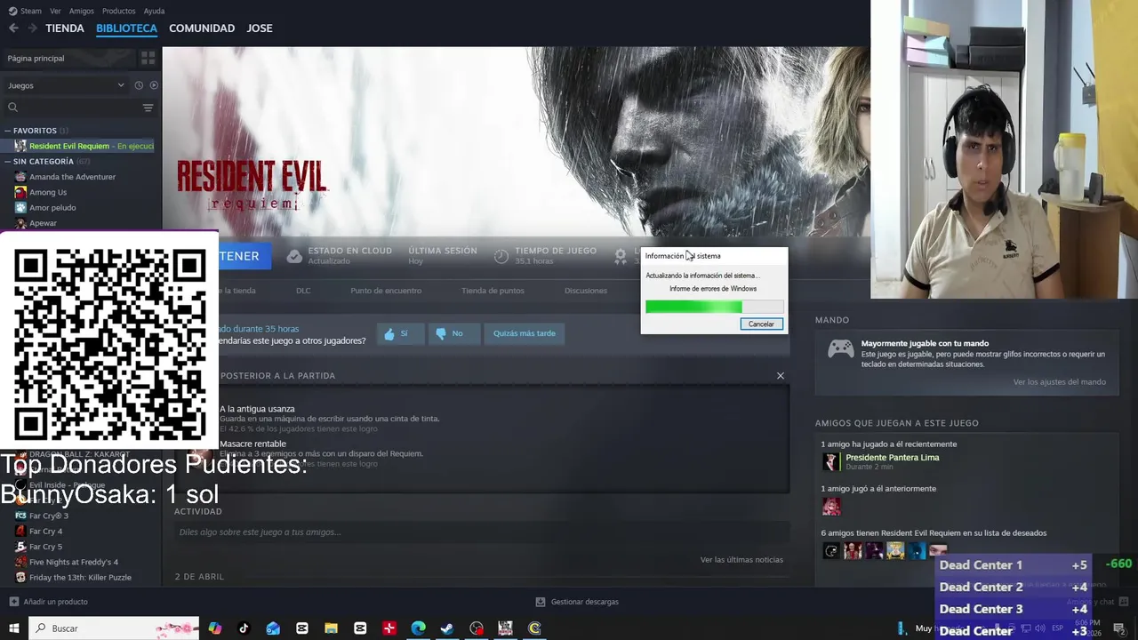Open Microsoft Edge from the taskbar
Screen dimensions: 1138x640
[418, 628]
